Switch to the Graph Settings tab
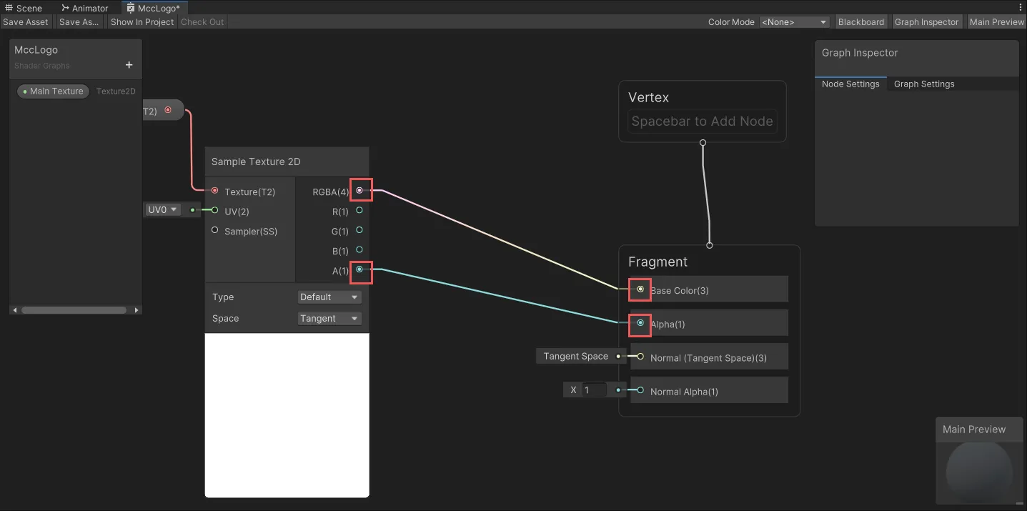Viewport: 1027px width, 511px height. [923, 84]
